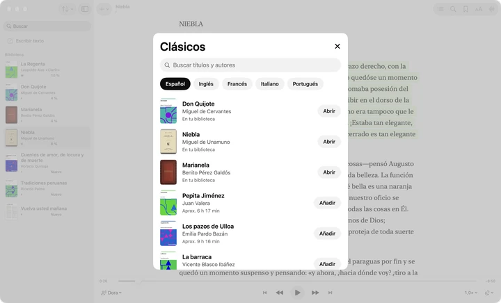Click the Marianela cover in Clásicos list
This screenshot has height=303, width=501.
[x=168, y=172]
